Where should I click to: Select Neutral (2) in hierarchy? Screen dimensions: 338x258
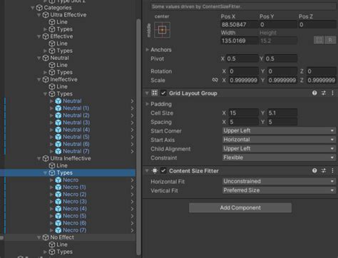(x=76, y=115)
